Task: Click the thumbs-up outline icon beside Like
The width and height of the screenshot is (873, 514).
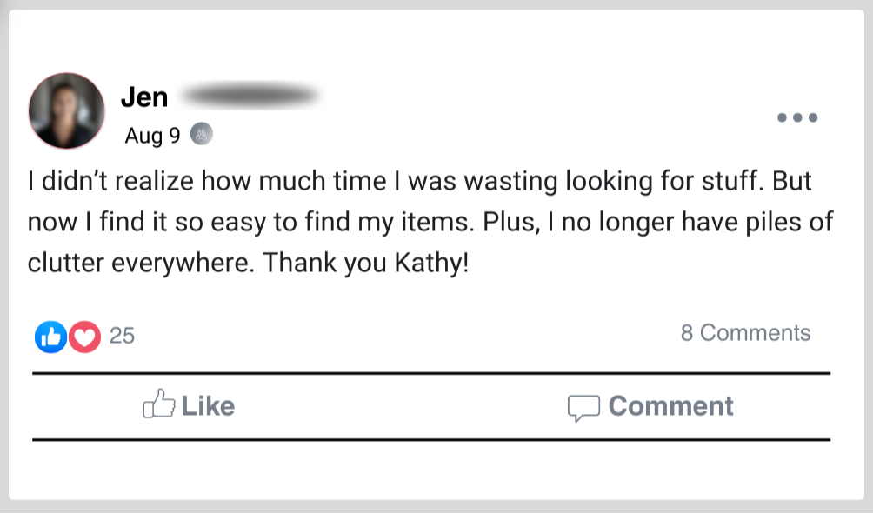Action: [x=158, y=405]
